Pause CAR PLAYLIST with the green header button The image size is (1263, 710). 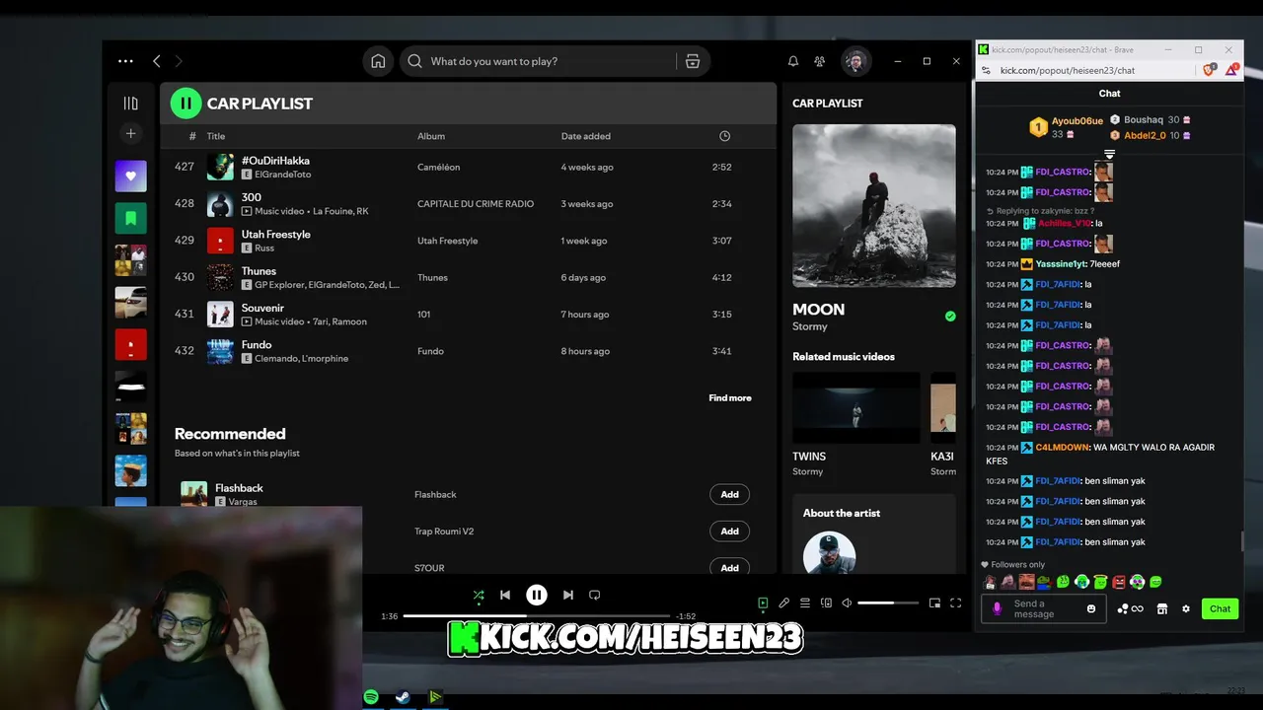186,103
